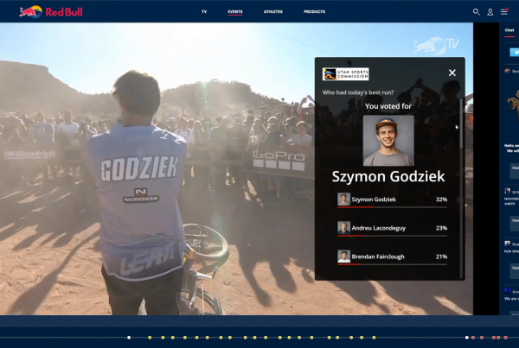The height and width of the screenshot is (348, 519).
Task: Click the 'You voted for' heading
Action: pyautogui.click(x=388, y=106)
